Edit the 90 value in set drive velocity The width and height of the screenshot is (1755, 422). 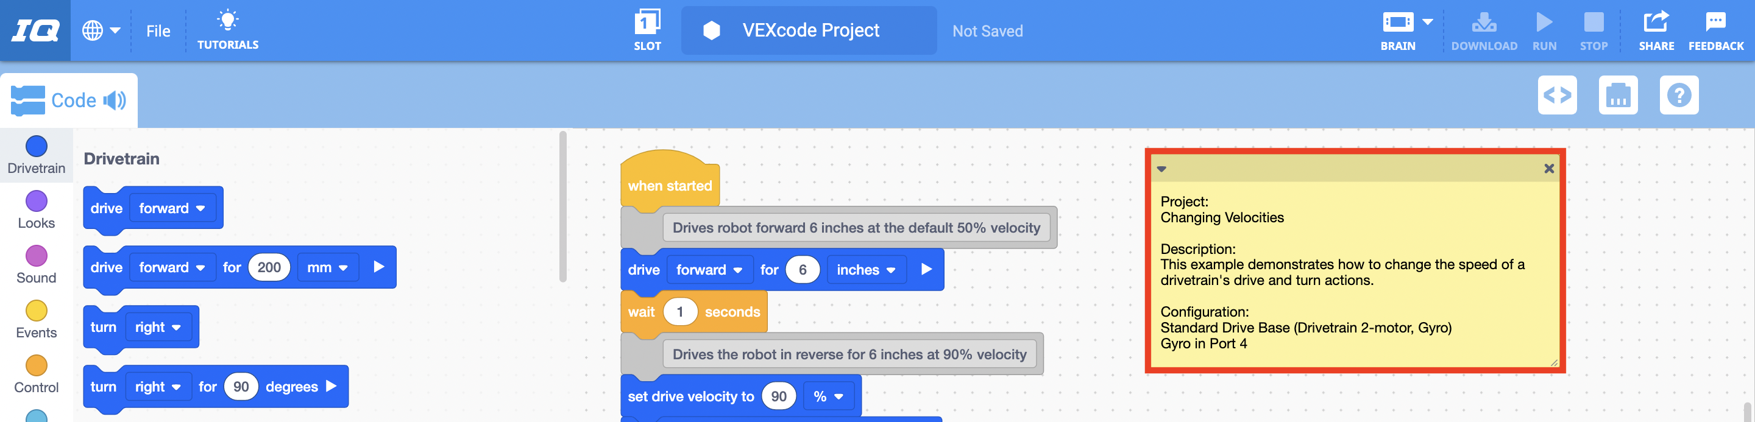tap(778, 395)
